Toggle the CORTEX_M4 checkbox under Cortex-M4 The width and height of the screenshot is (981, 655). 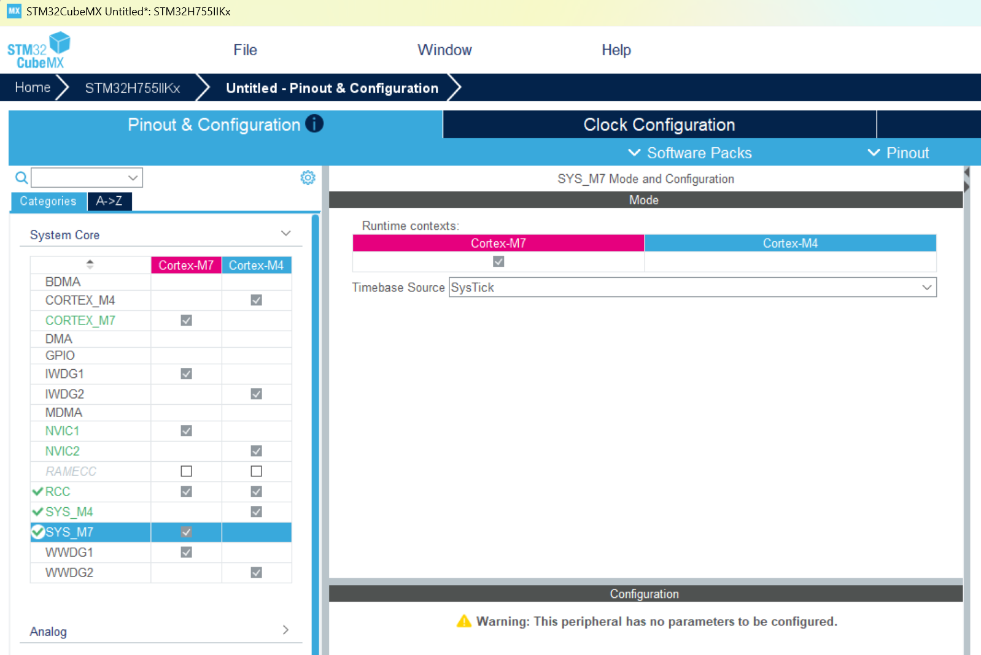257,300
